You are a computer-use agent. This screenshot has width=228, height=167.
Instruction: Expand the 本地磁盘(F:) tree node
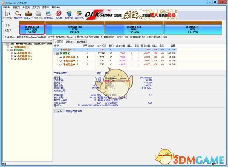click(x=12, y=59)
